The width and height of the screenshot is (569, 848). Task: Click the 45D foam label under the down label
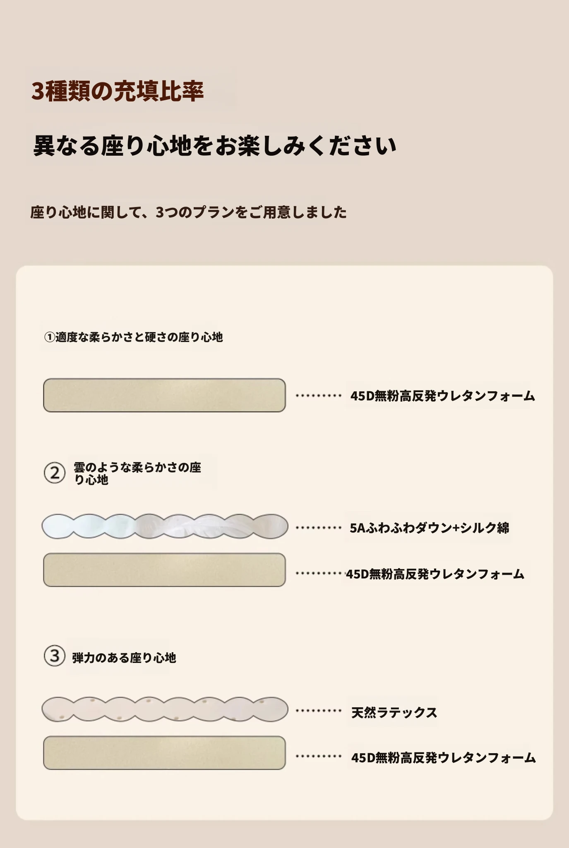[435, 574]
